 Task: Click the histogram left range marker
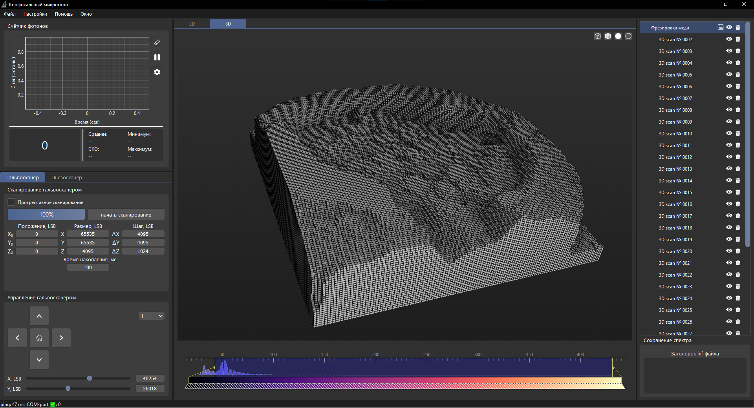pyautogui.click(x=214, y=368)
